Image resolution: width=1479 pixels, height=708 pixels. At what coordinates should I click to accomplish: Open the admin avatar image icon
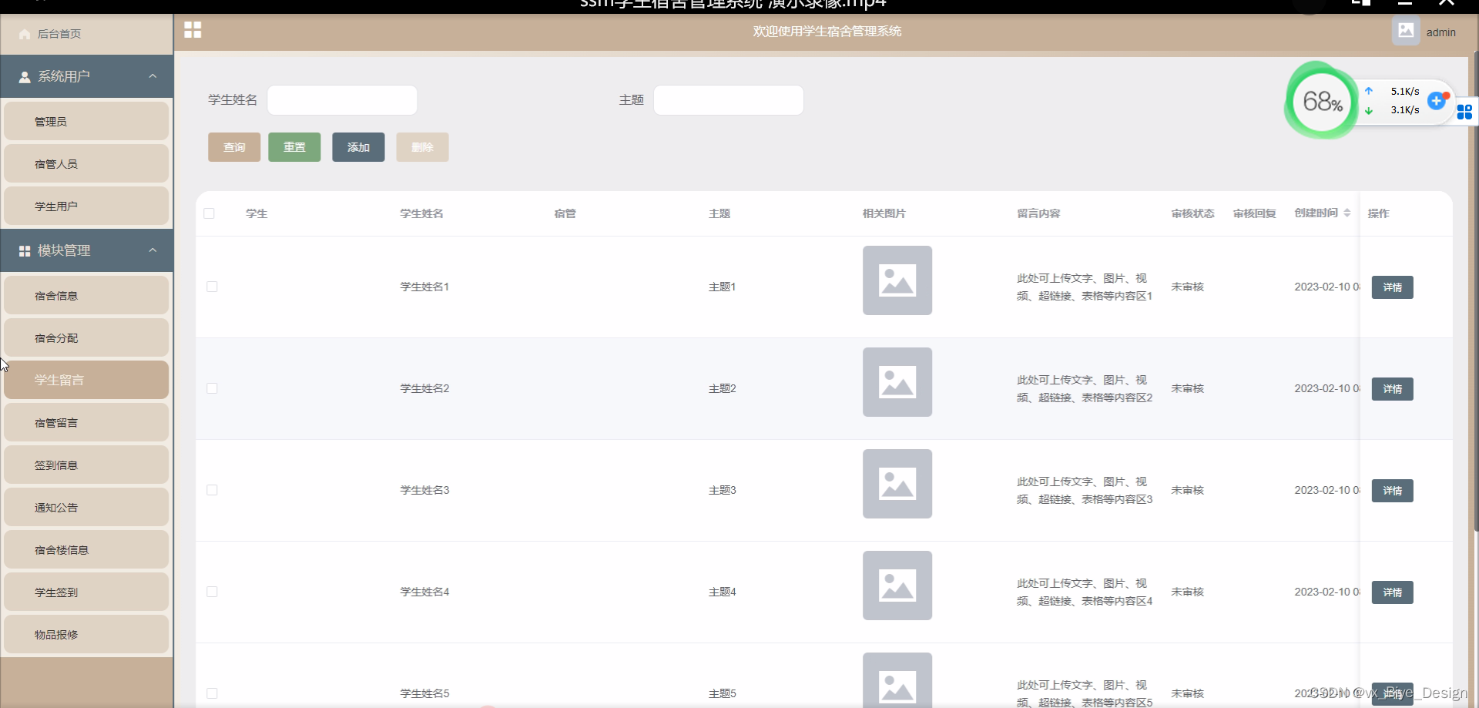click(x=1406, y=31)
